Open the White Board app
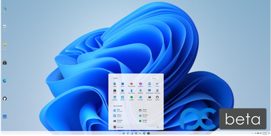 coord(149,91)
